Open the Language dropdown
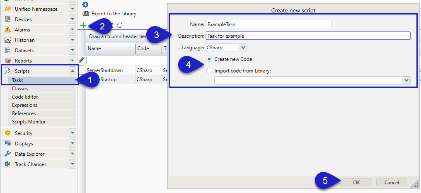Image resolution: width=421 pixels, height=193 pixels. click(243, 48)
